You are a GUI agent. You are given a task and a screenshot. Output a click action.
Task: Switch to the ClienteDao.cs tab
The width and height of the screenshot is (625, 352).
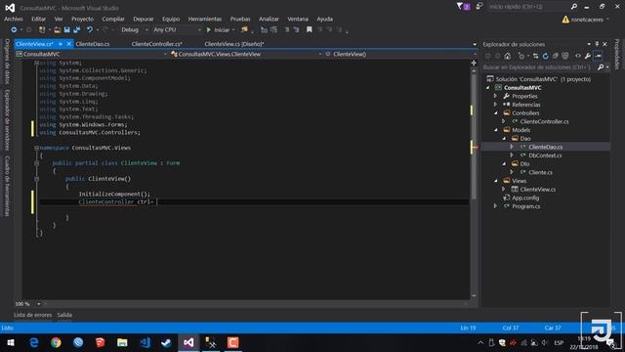tap(93, 44)
